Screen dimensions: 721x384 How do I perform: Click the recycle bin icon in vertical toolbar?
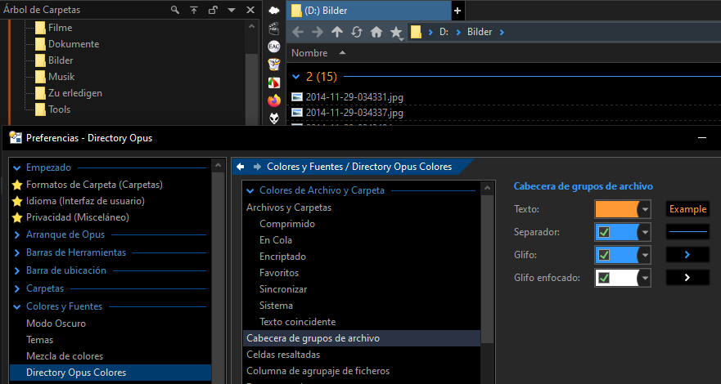pos(274,65)
